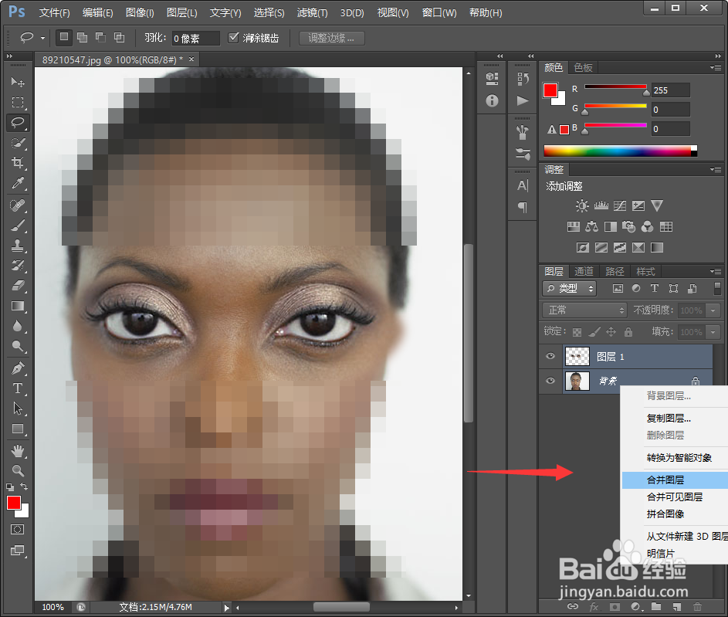Open blend mode 正常 dropdown
The height and width of the screenshot is (617, 728).
(x=584, y=310)
